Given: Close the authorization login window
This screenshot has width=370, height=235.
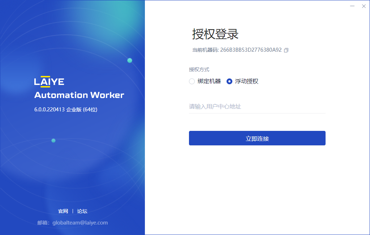Looking at the screenshot, I should coord(363,6).
